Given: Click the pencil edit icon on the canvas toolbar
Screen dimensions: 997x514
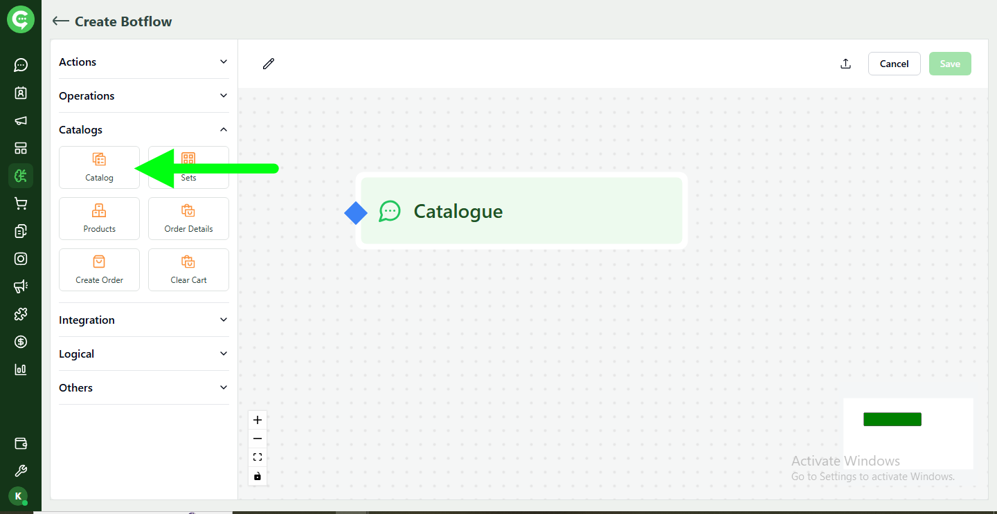Looking at the screenshot, I should pos(268,63).
